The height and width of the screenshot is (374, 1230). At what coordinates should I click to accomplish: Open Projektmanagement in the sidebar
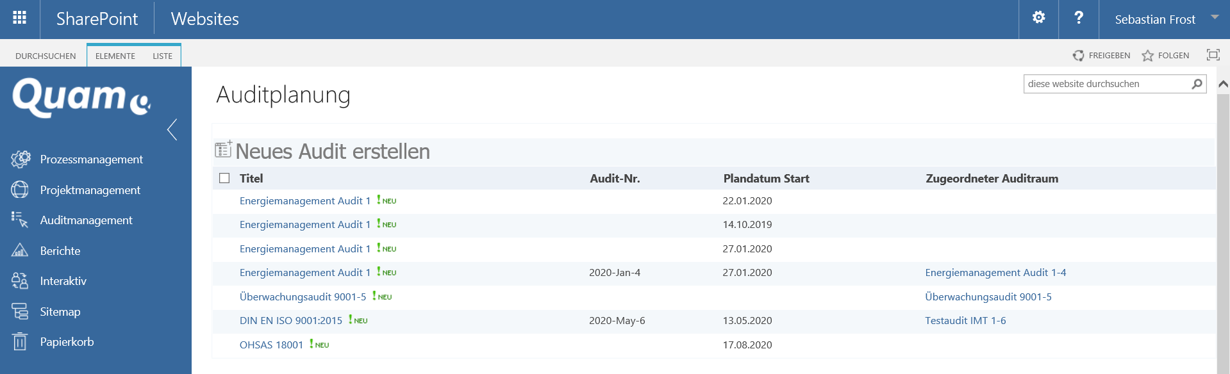tap(90, 190)
